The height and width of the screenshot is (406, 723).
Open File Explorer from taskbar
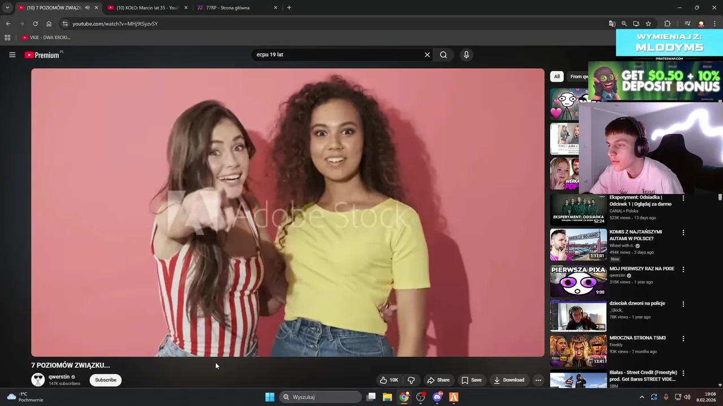coord(387,397)
